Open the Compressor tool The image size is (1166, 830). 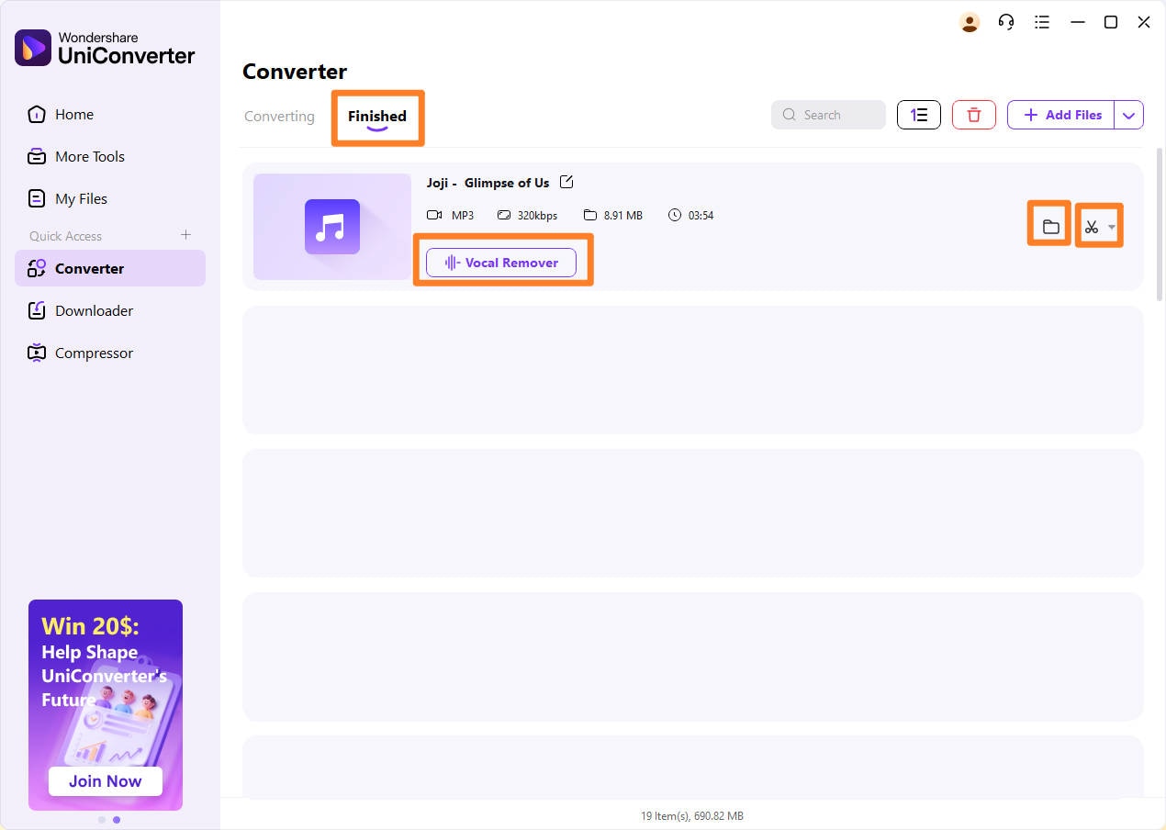pyautogui.click(x=110, y=353)
